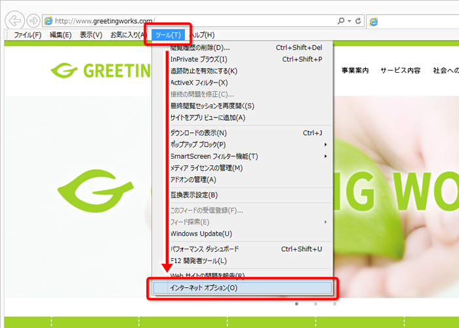Click the first carousel indicator dot
Viewport: 459px width, 328px height.
[x=296, y=304]
